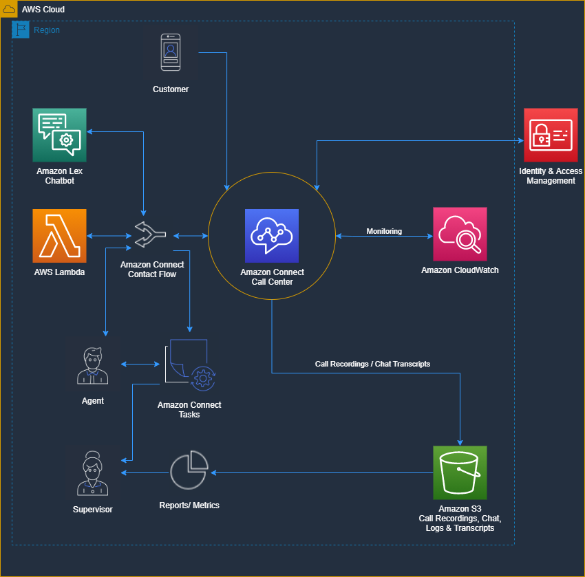585x577 pixels.
Task: Open the AWS Lambda service icon
Action: tap(59, 236)
